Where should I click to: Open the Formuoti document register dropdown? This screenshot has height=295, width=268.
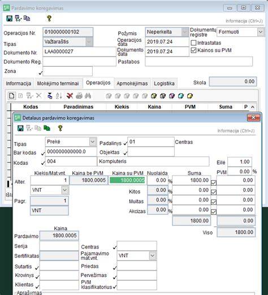pyautogui.click(x=261, y=32)
